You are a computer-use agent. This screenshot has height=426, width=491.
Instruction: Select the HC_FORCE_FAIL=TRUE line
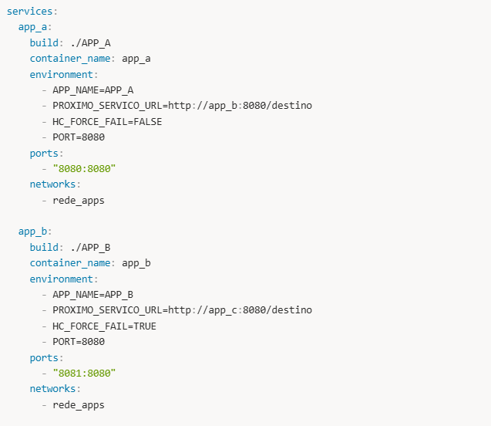tap(104, 326)
